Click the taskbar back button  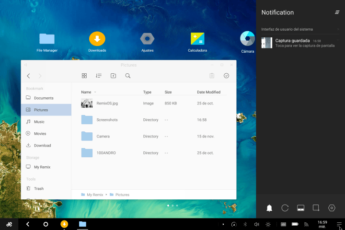(28, 224)
